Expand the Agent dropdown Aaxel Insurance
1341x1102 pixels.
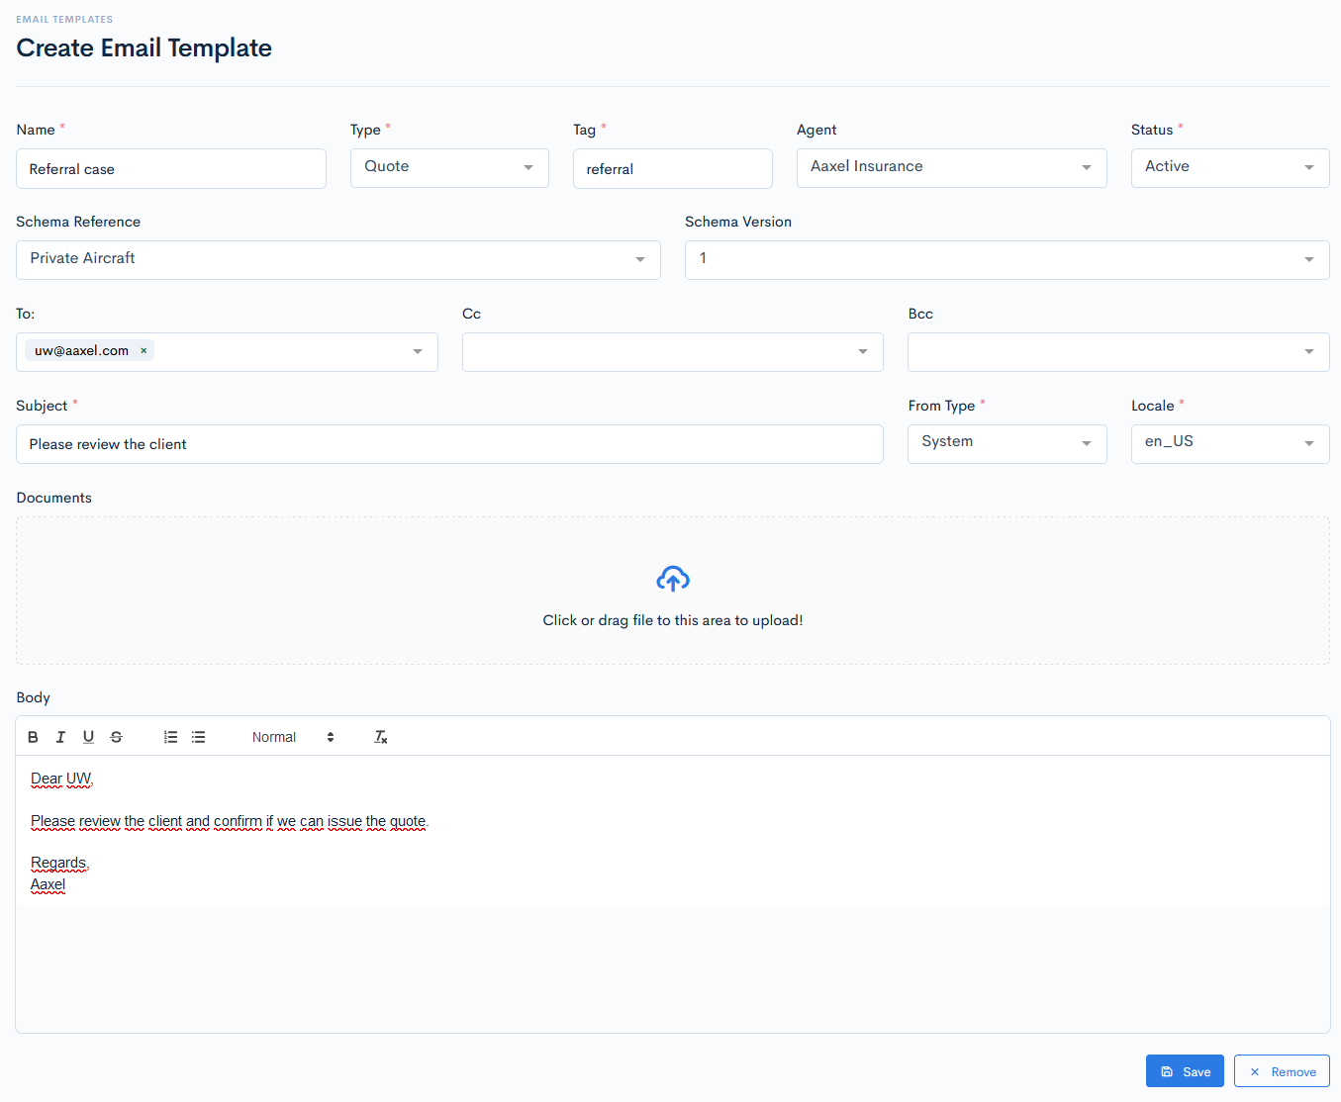click(950, 168)
